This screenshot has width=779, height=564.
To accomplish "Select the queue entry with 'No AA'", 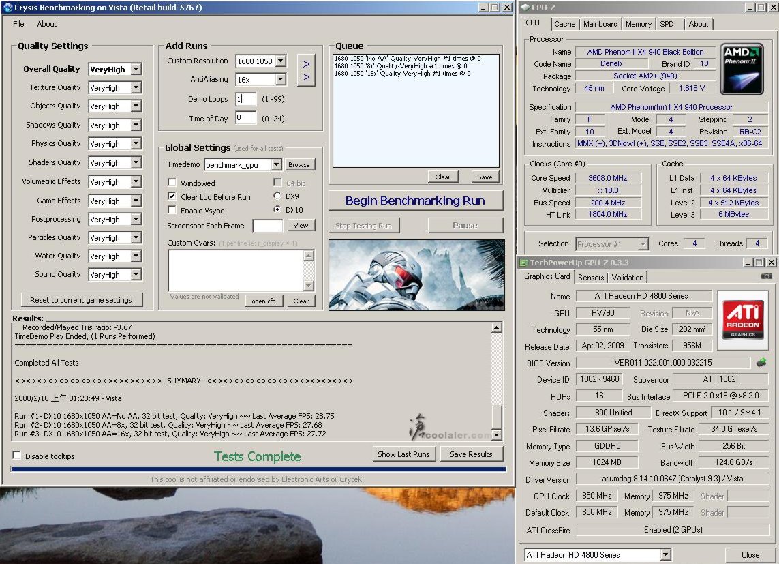I will coord(408,58).
